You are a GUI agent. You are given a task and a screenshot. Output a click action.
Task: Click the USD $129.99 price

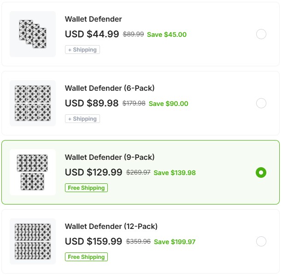tap(94, 172)
